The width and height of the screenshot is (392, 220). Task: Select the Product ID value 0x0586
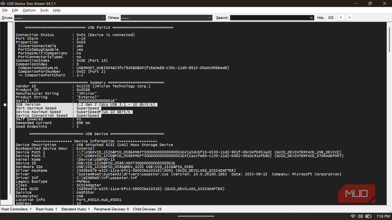(83, 90)
